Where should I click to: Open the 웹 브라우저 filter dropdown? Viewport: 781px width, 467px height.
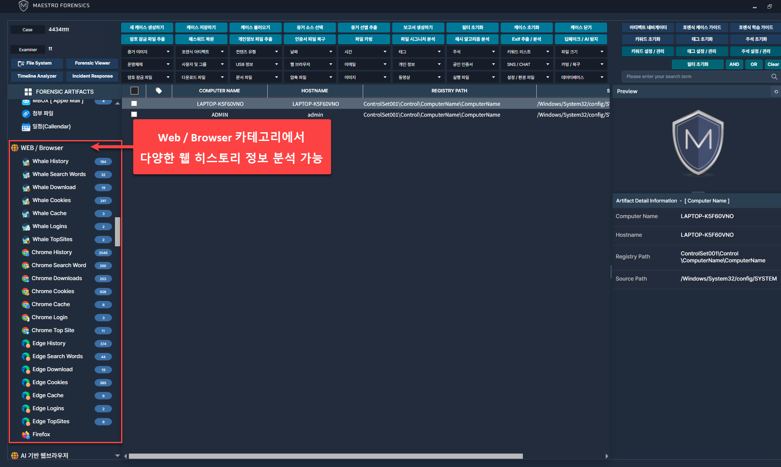(x=310, y=64)
